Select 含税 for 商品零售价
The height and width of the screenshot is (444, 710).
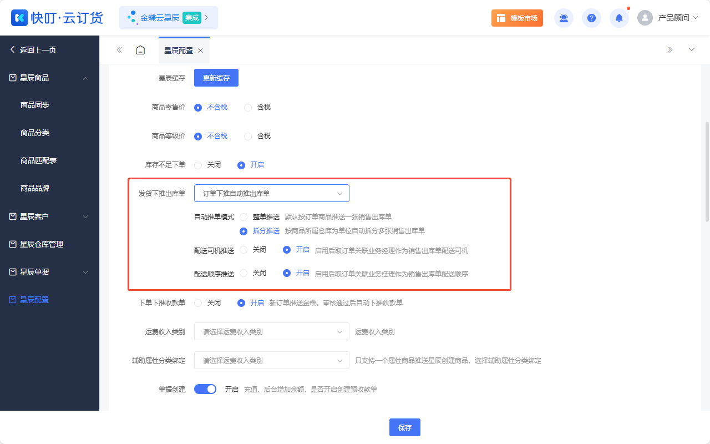pyautogui.click(x=247, y=107)
